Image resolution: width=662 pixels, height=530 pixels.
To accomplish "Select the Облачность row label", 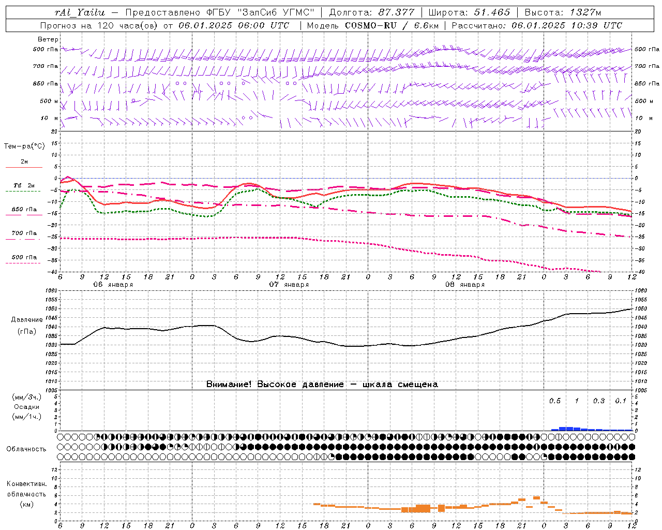I will [26, 449].
